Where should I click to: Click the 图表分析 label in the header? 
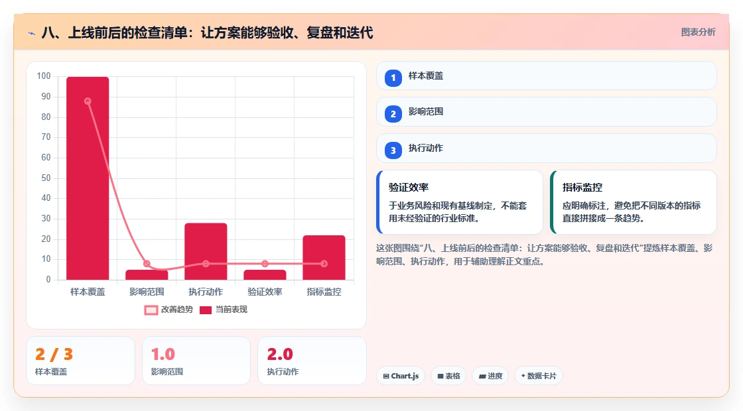(x=698, y=32)
